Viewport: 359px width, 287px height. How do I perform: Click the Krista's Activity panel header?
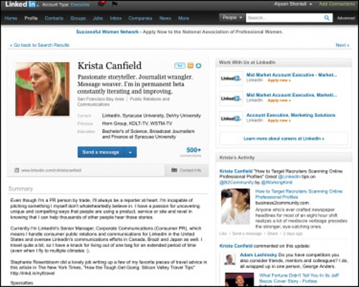point(283,157)
